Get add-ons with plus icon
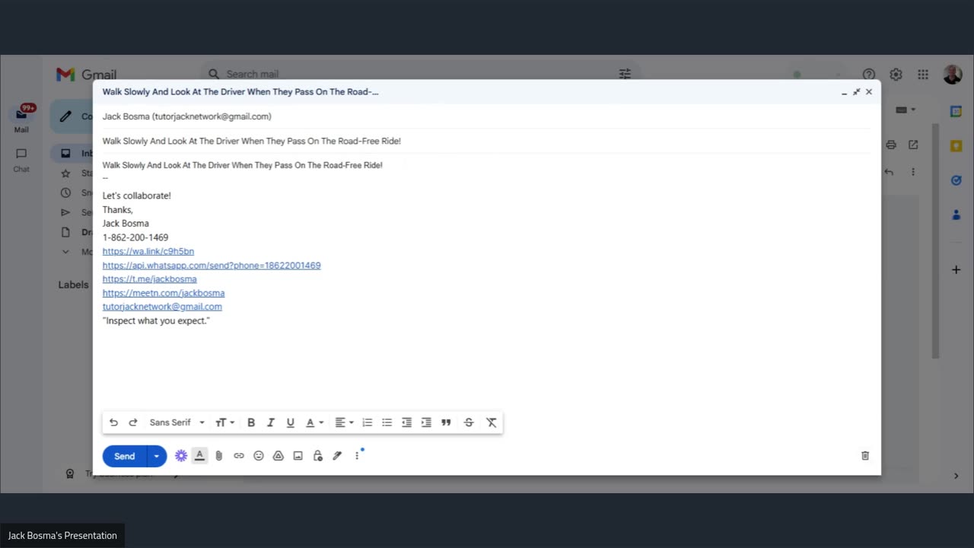The height and width of the screenshot is (548, 974). click(x=956, y=269)
